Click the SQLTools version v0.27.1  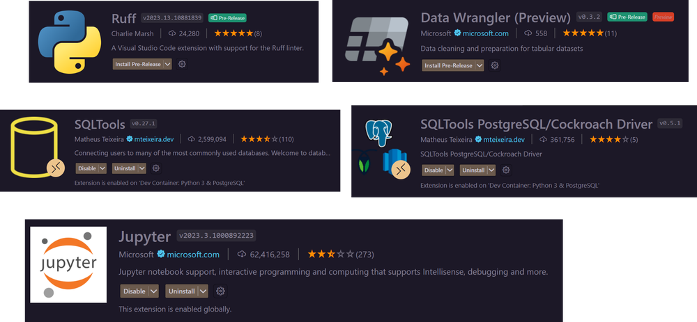tap(143, 124)
